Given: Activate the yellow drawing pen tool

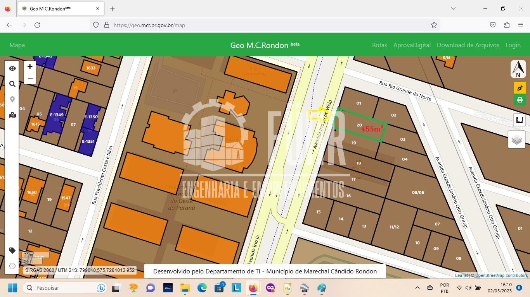Looking at the screenshot, I should [520, 88].
